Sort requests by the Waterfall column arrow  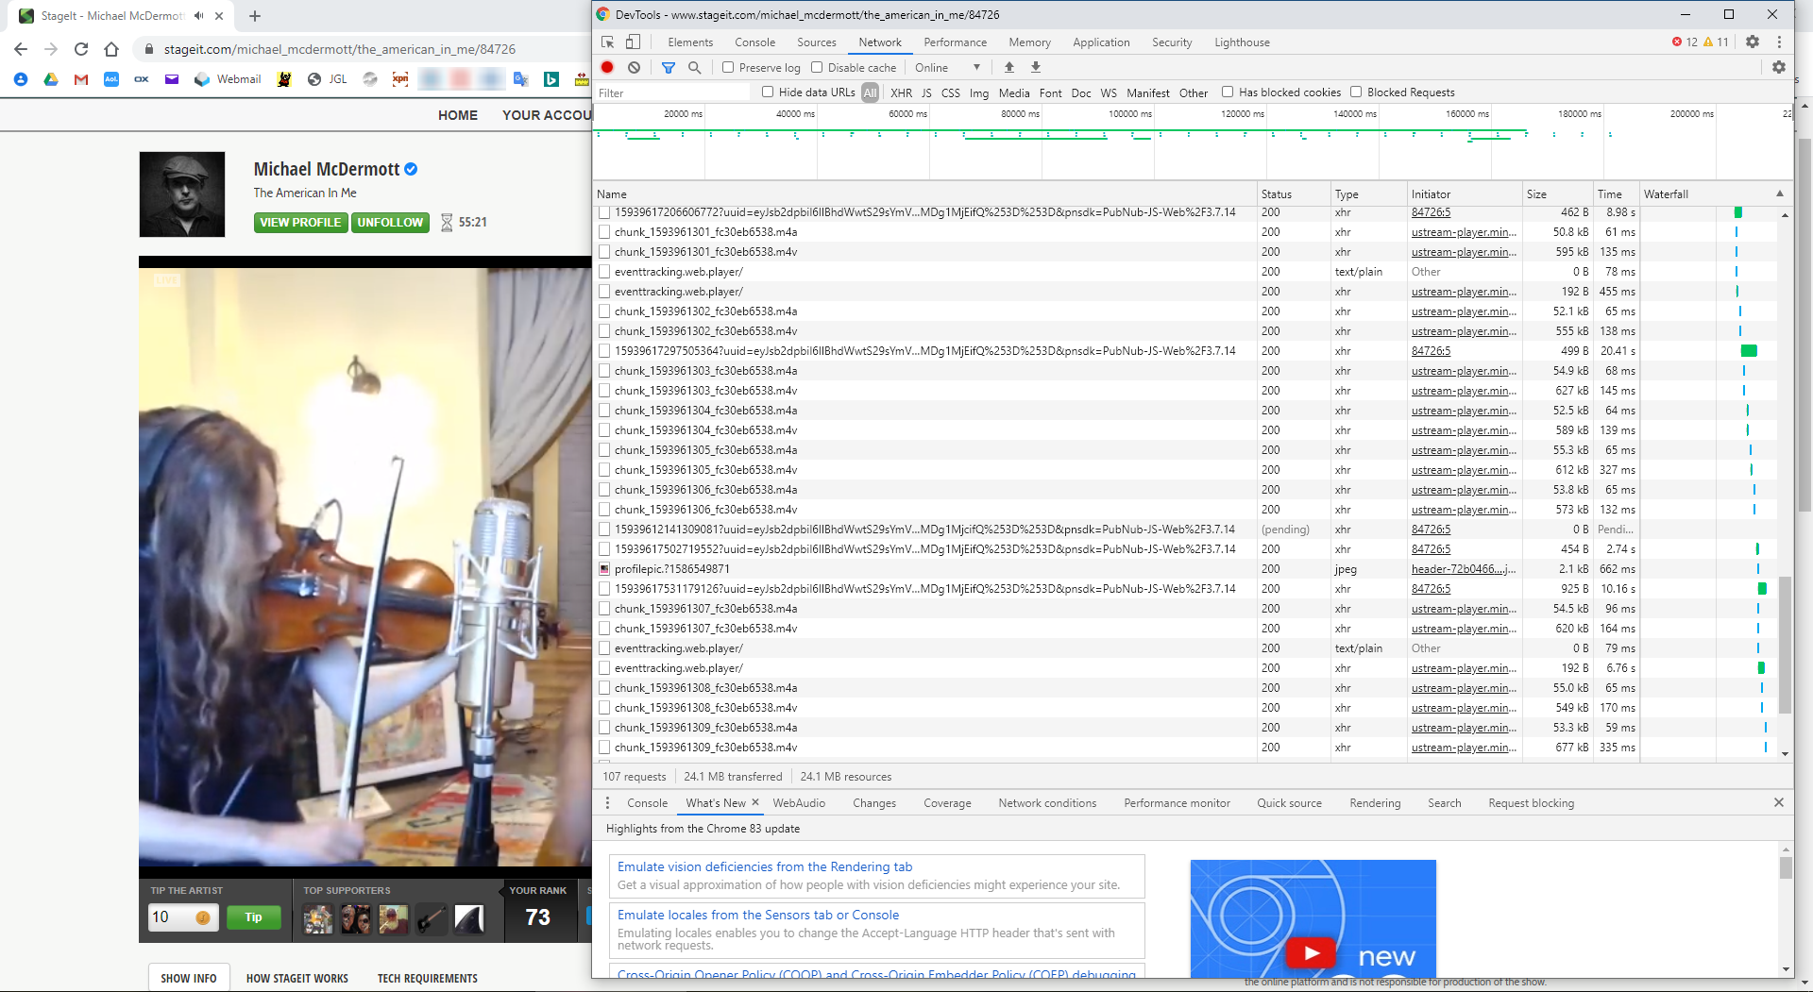coord(1780,193)
